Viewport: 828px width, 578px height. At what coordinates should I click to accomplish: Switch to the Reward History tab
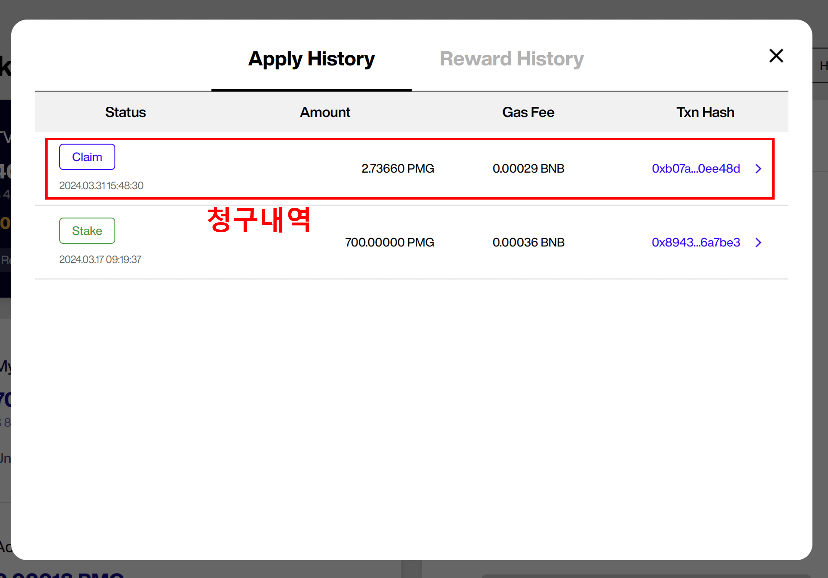click(512, 59)
